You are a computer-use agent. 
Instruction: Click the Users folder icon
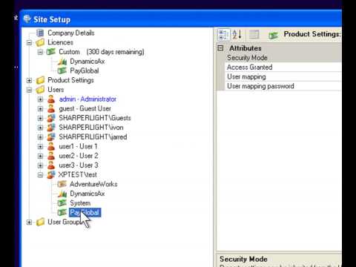40,90
